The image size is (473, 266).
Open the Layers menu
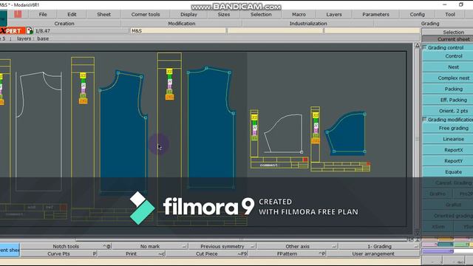pyautogui.click(x=334, y=14)
